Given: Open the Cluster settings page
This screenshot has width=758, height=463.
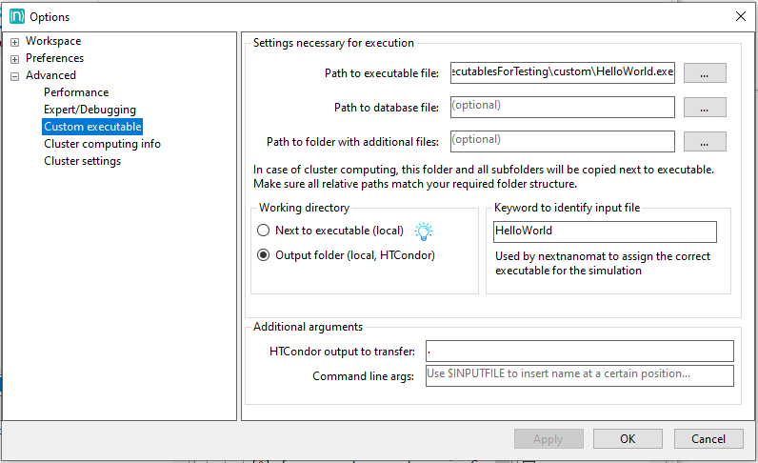Looking at the screenshot, I should coord(82,161).
